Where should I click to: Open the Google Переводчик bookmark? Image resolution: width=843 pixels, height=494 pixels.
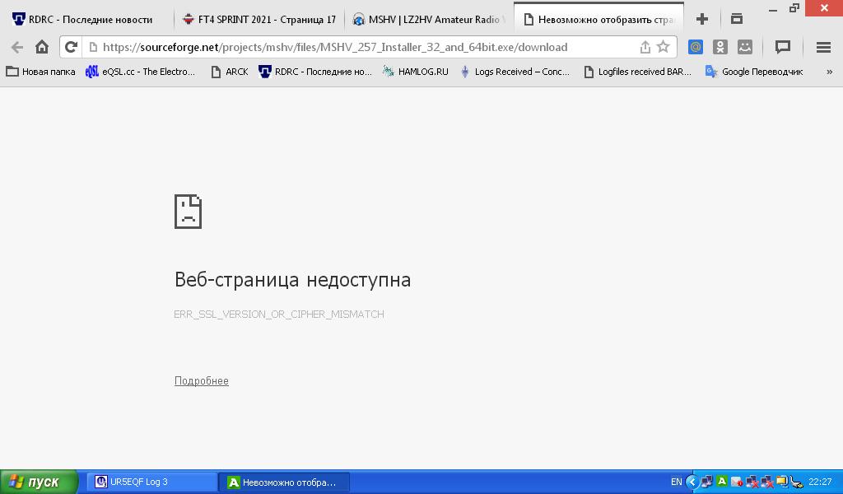(754, 72)
